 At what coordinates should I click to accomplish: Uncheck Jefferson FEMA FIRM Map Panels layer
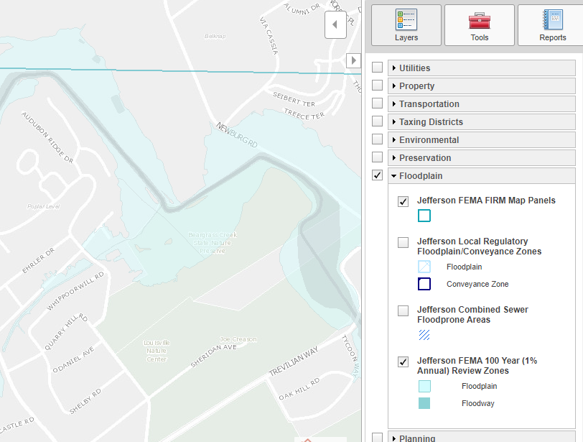[404, 201]
